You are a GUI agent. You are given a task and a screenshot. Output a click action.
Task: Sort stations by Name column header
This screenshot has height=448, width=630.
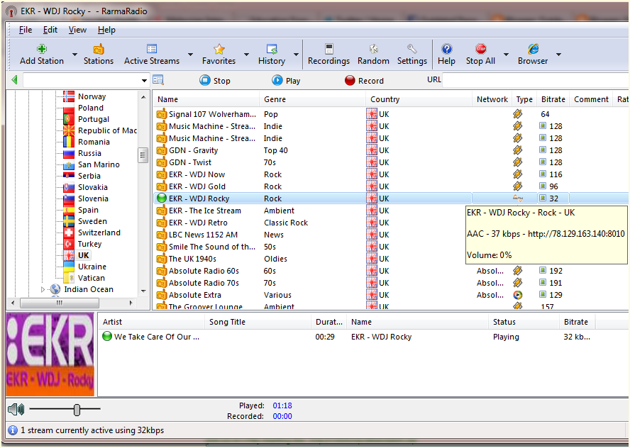[x=206, y=99]
